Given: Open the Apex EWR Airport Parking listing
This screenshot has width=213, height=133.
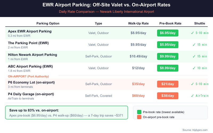Looking at the screenshot, I should click(x=30, y=31).
